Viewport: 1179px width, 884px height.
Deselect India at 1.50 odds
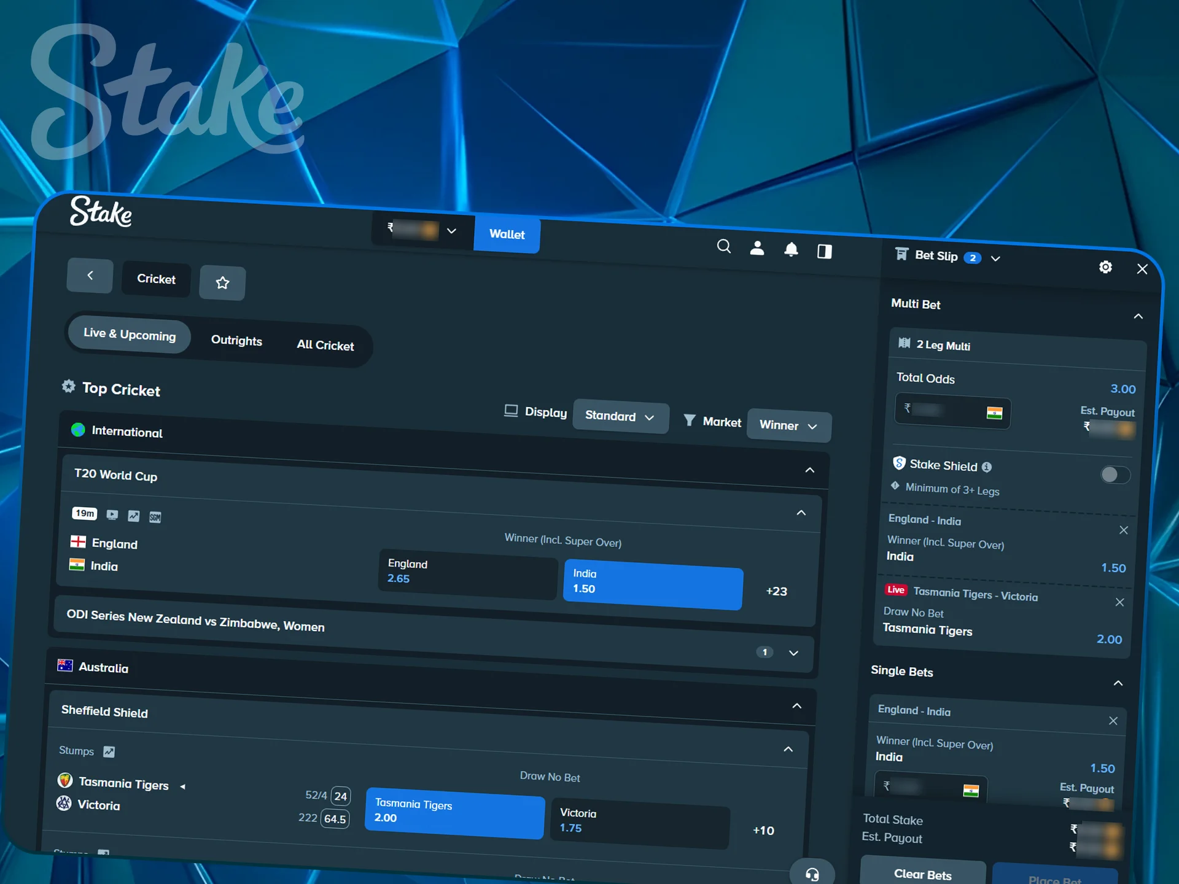(x=653, y=583)
